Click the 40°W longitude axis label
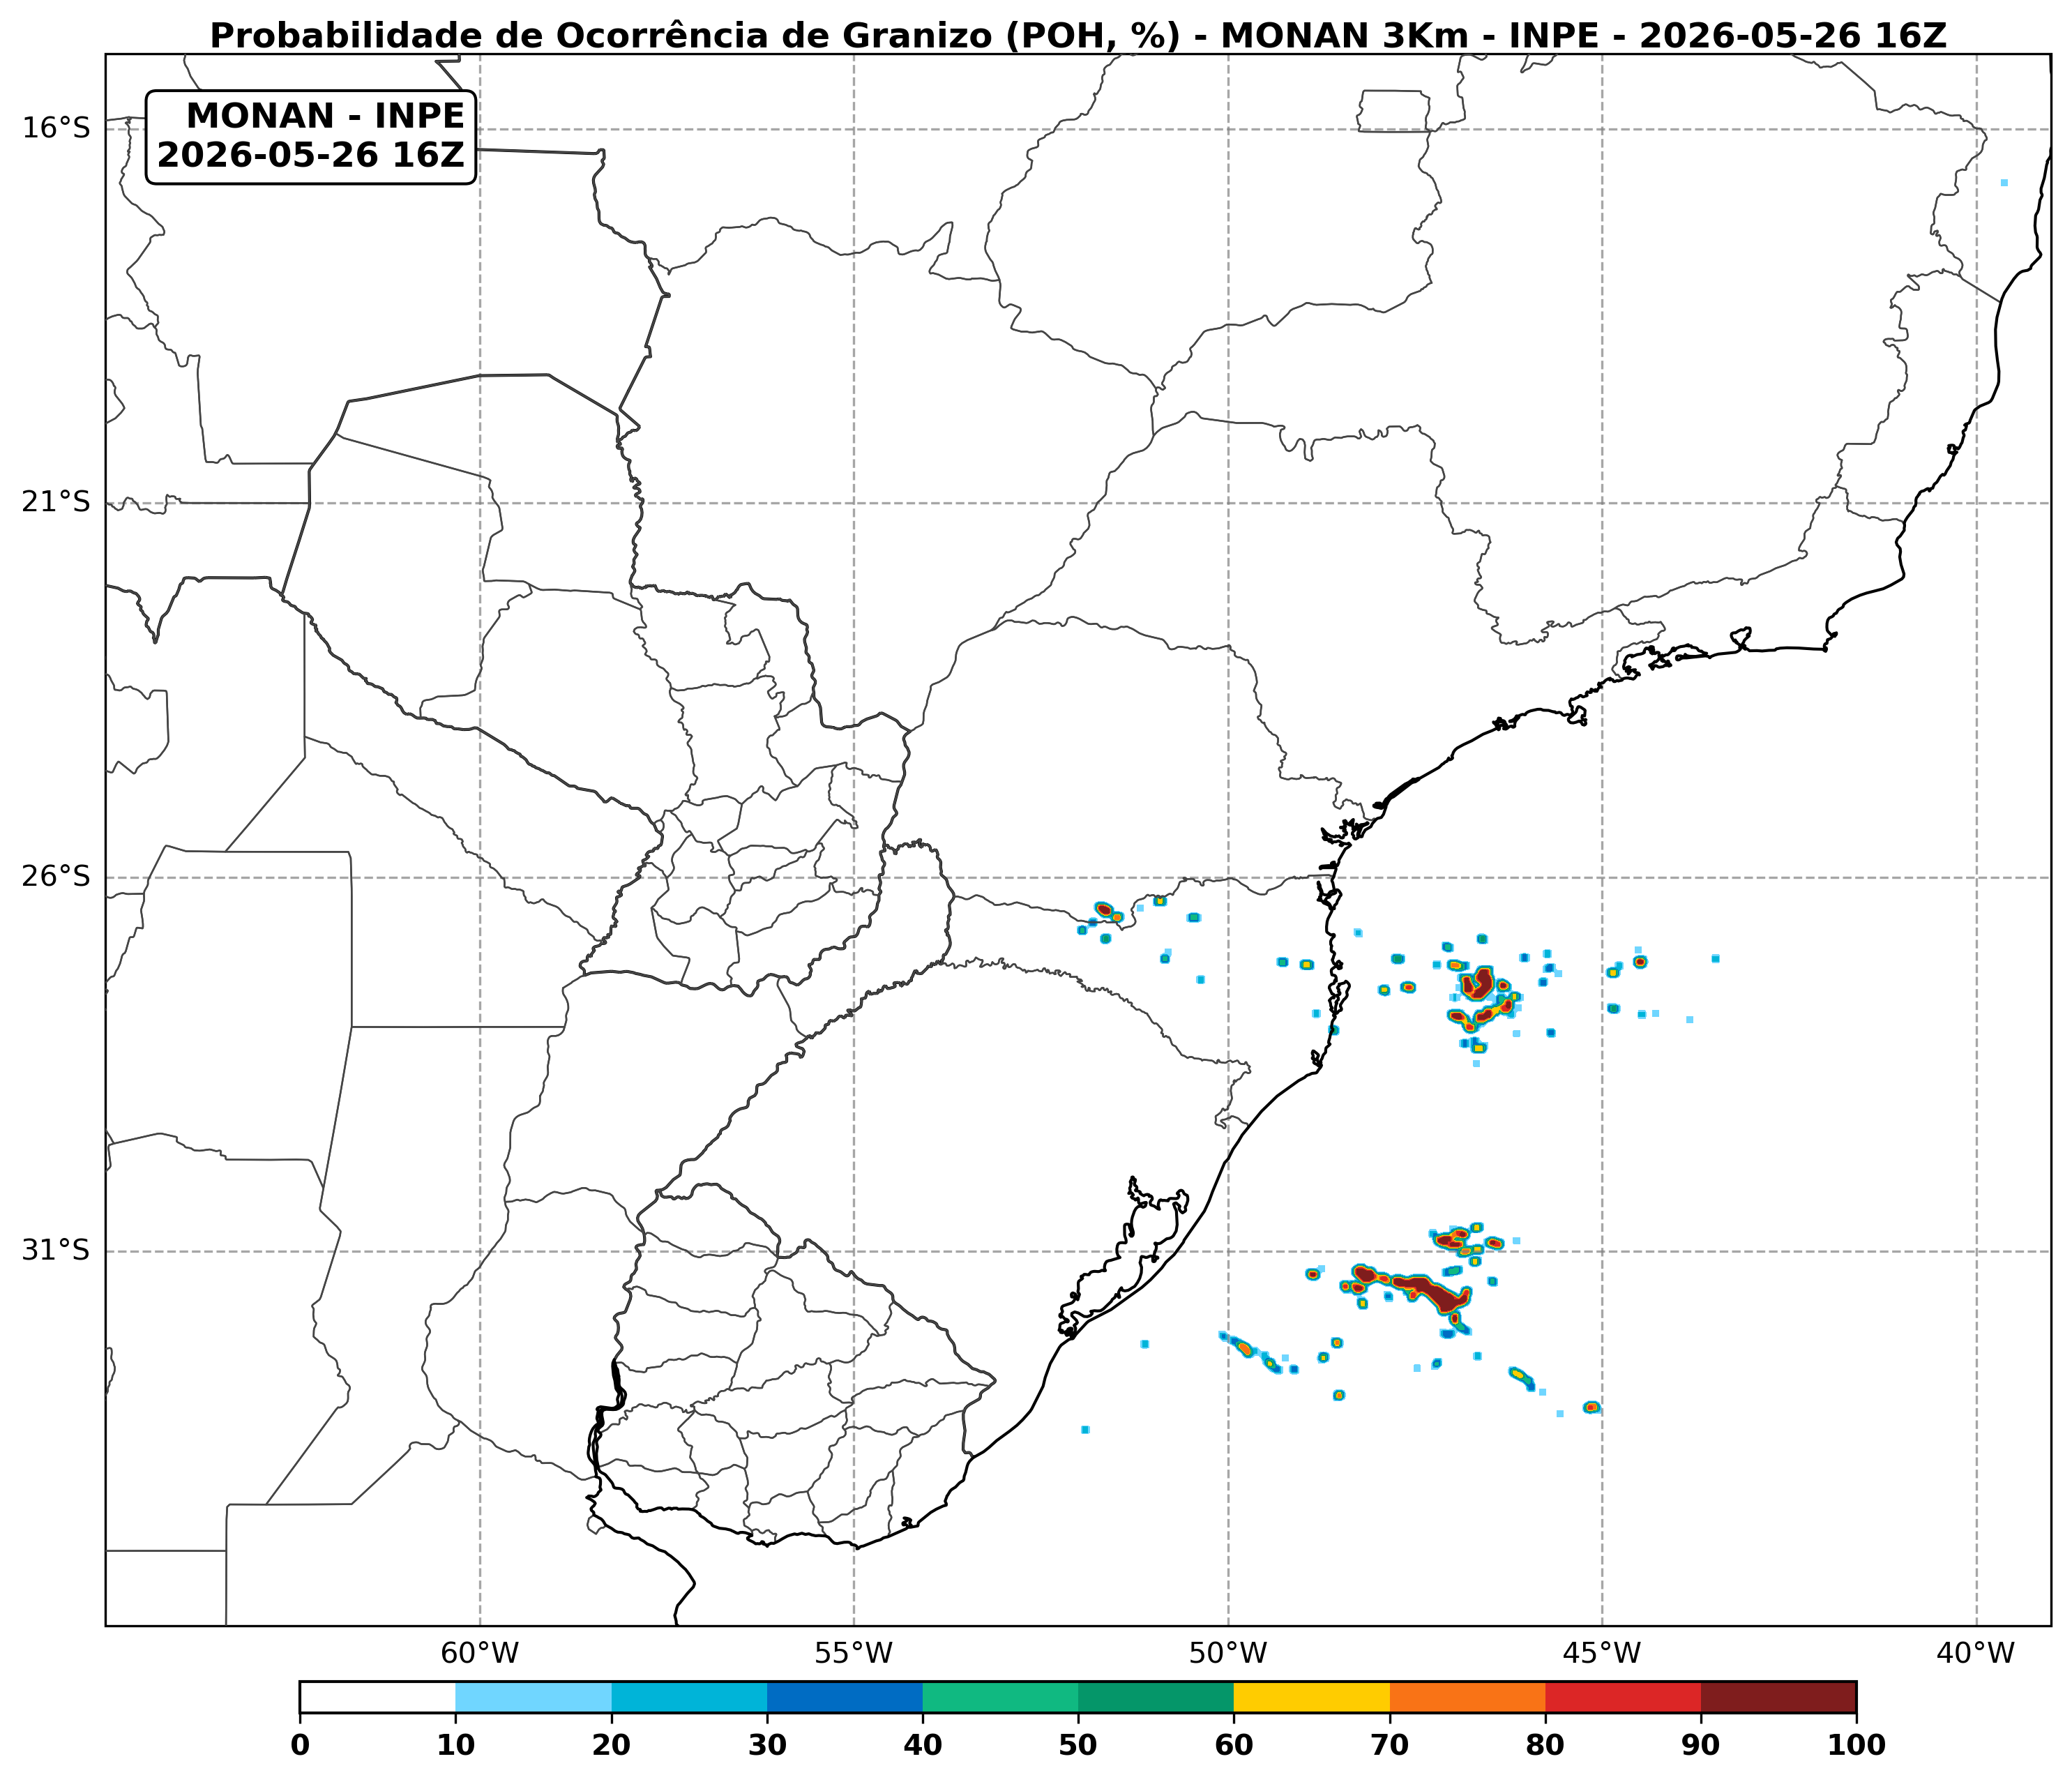 tap(1976, 1653)
